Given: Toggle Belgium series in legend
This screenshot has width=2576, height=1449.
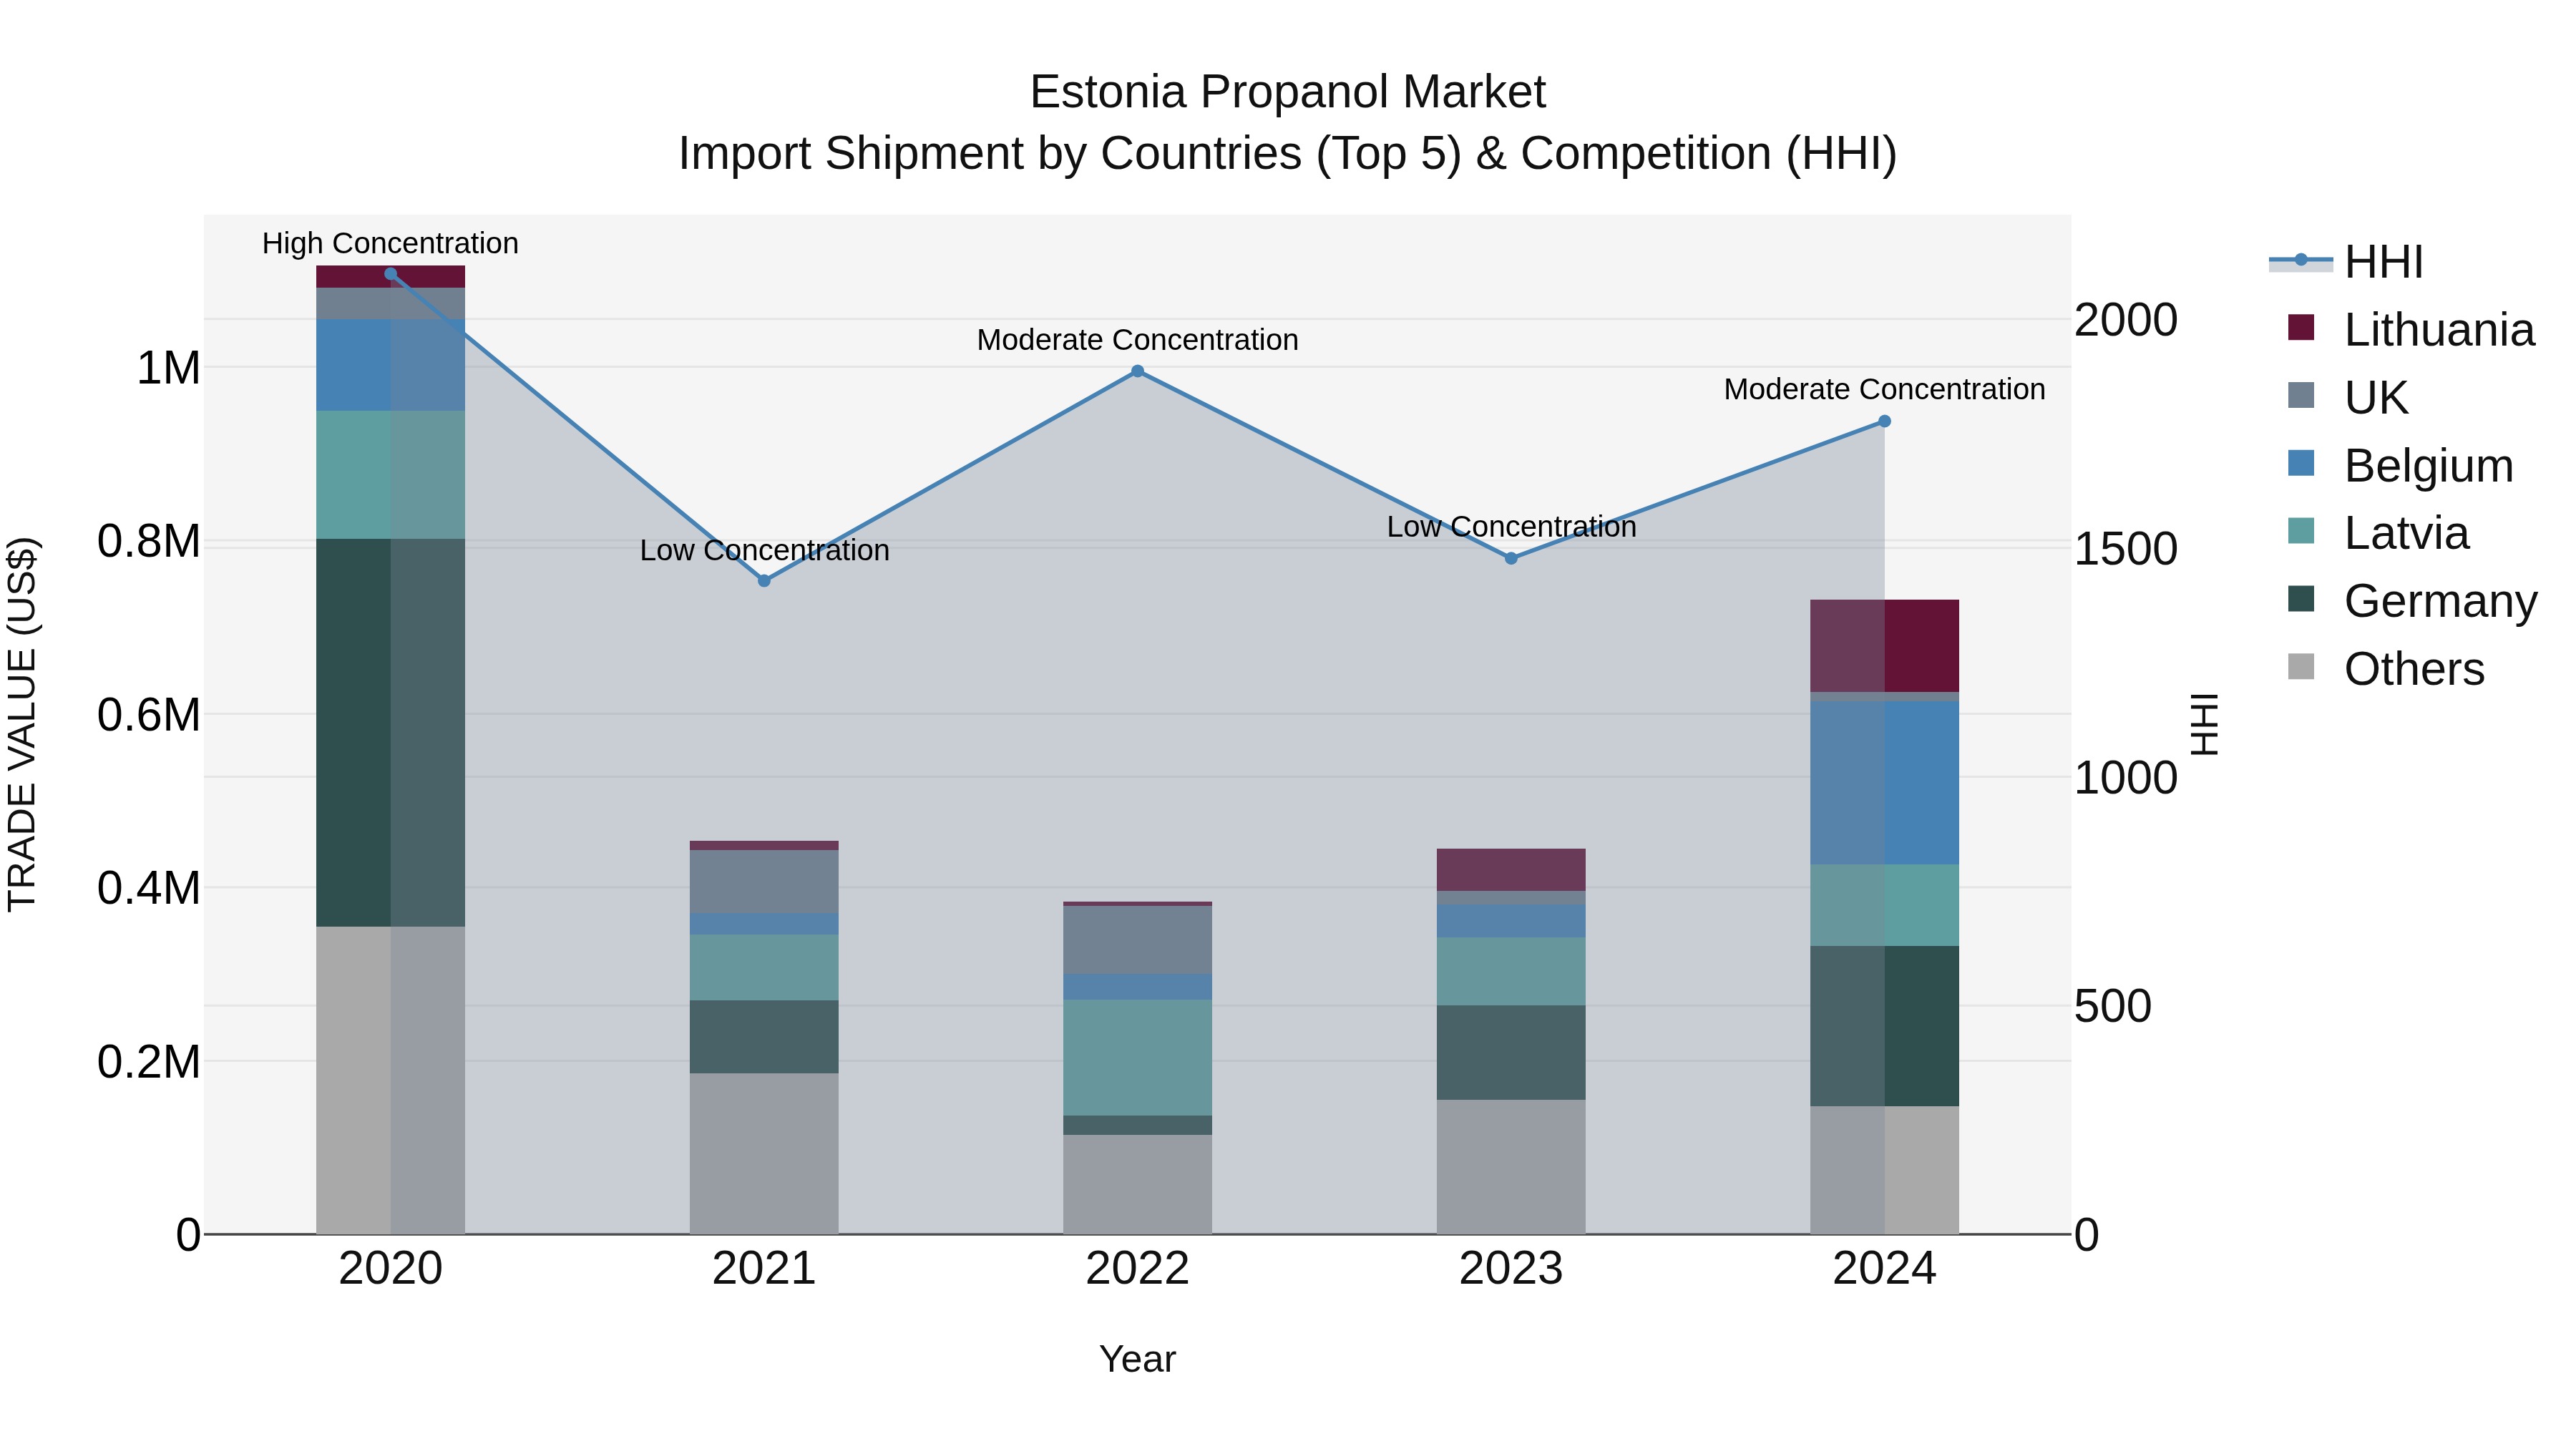Looking at the screenshot, I should coord(2400,466).
